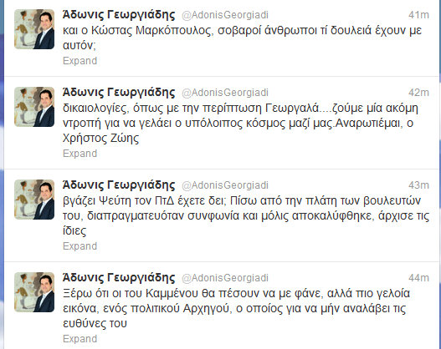
Task: Open the avatar of the 43m tweet
Action: pos(34,200)
